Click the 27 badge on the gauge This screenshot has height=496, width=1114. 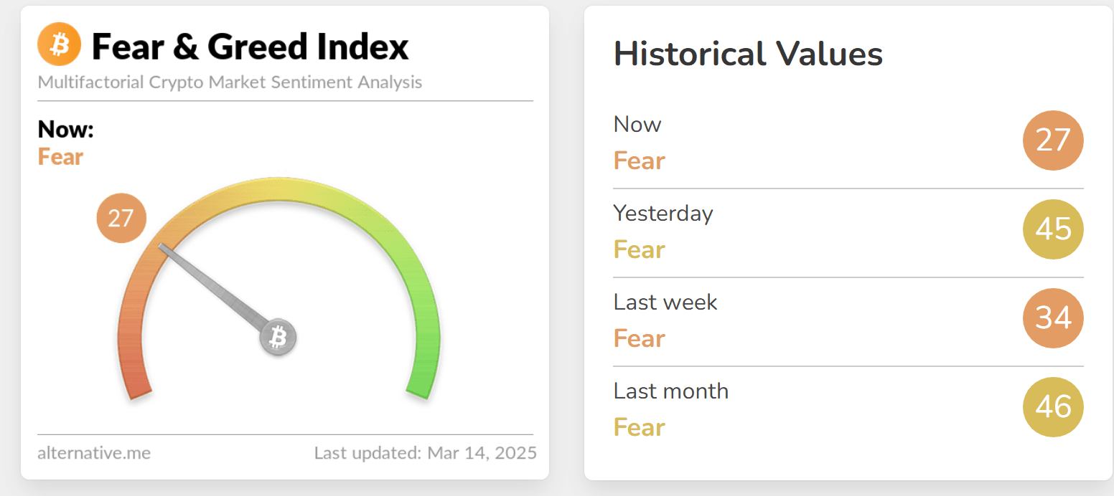(x=121, y=218)
